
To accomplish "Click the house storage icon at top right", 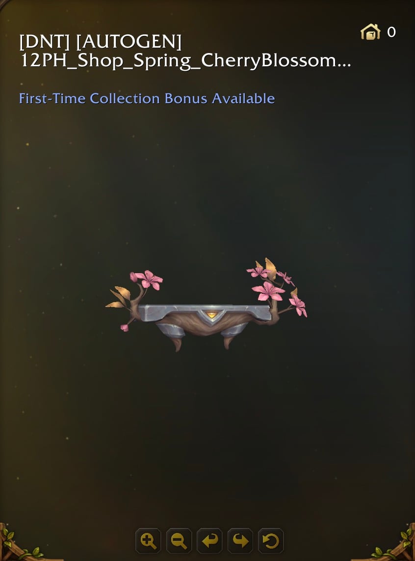I will point(370,32).
